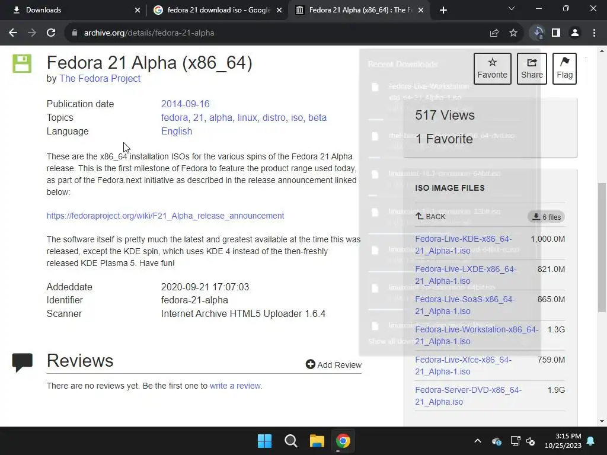Open the F21 Alpha release announcement link
Screen dimensions: 607x455
[165, 216]
